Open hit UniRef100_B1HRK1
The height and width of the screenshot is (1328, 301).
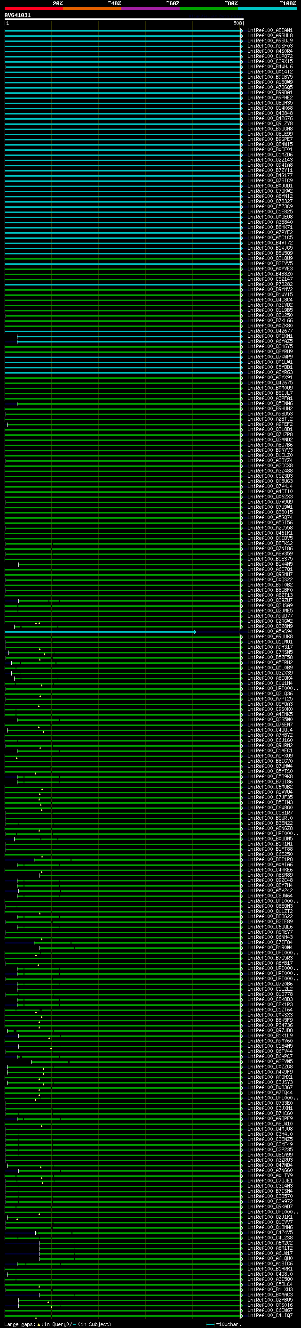(x=269, y=1269)
